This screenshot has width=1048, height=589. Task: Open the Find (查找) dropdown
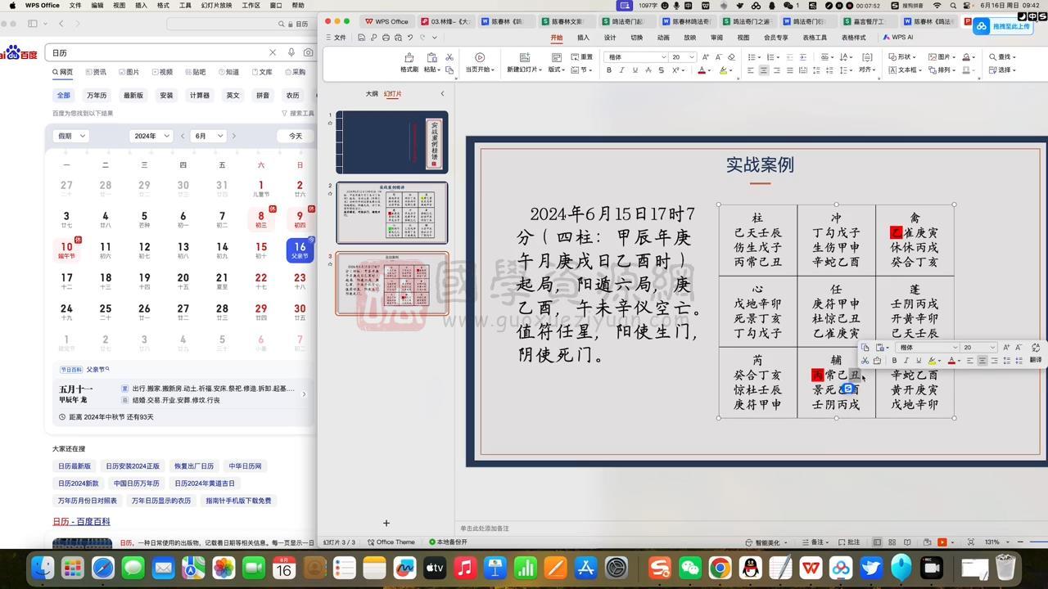tap(1001, 57)
